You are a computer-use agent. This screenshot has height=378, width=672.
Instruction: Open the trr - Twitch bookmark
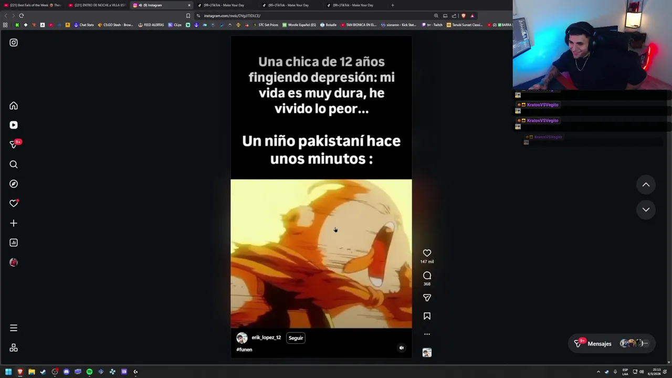[432, 25]
